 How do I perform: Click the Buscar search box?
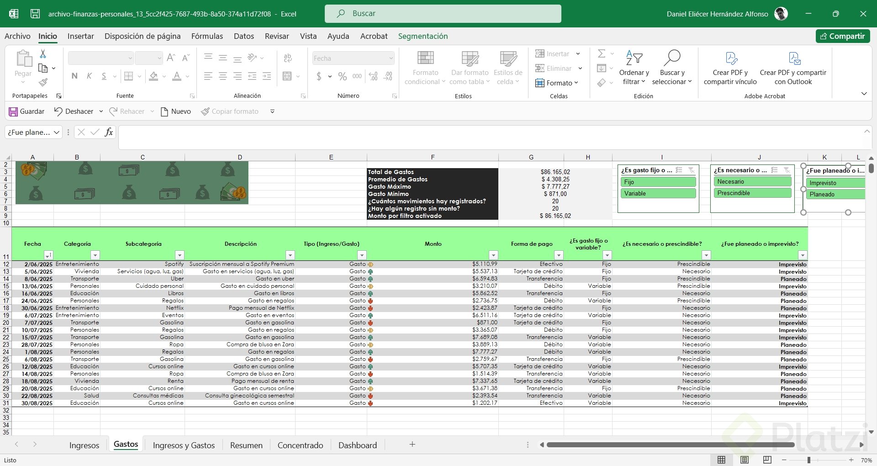click(x=443, y=14)
